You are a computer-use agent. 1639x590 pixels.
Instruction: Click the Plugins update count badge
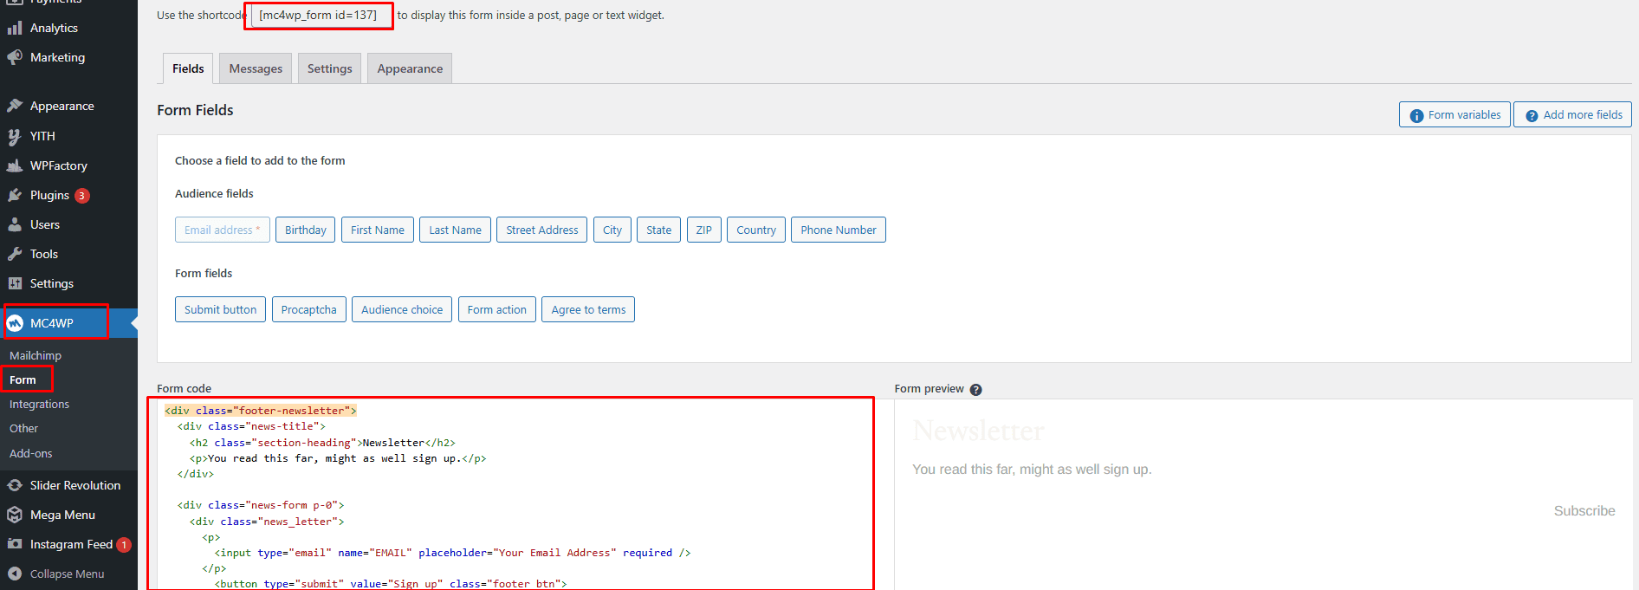pos(82,196)
